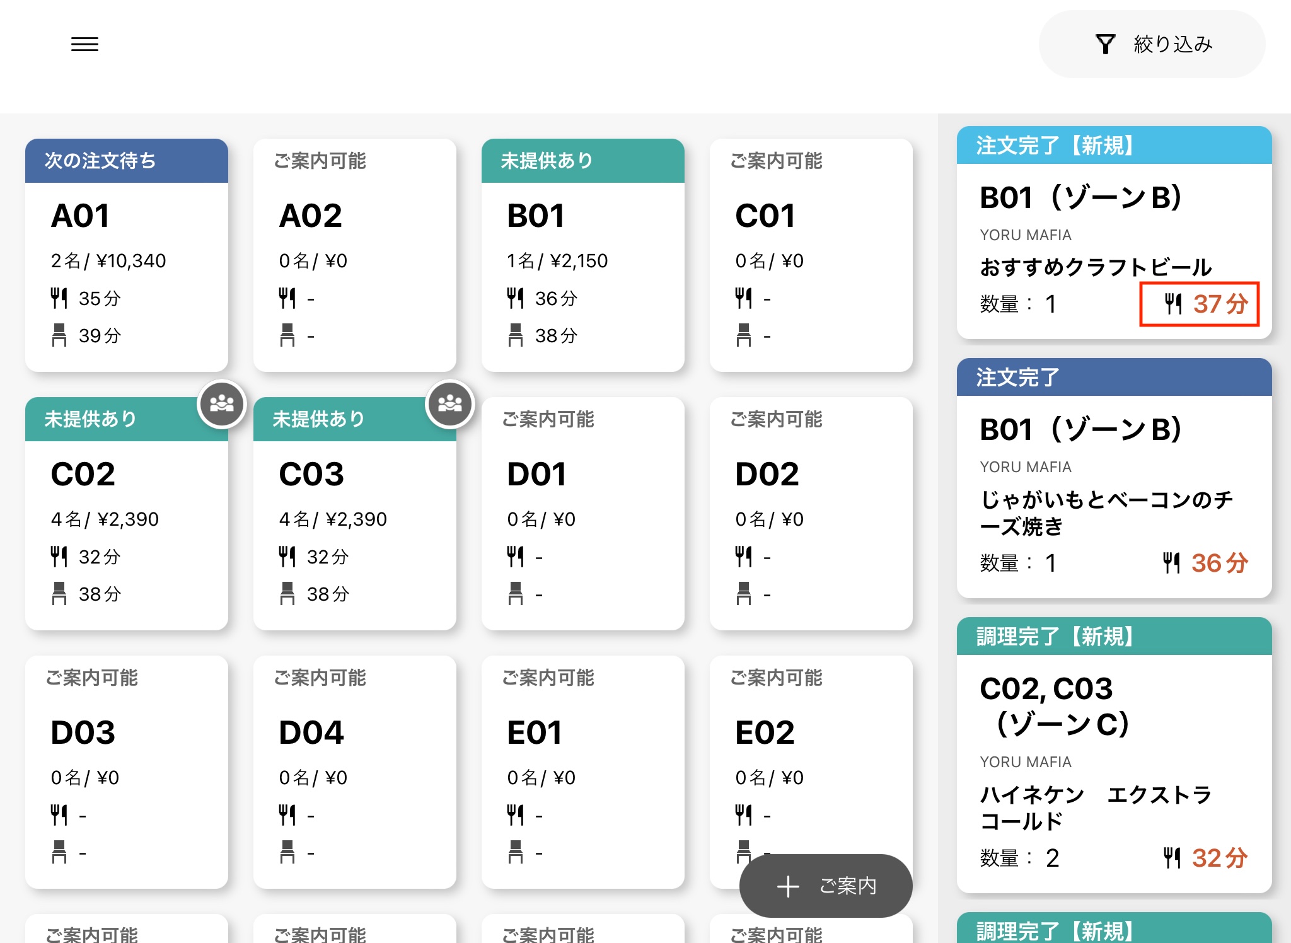Image resolution: width=1291 pixels, height=943 pixels.
Task: Click the fork-knife icon on A01 card
Action: [59, 298]
